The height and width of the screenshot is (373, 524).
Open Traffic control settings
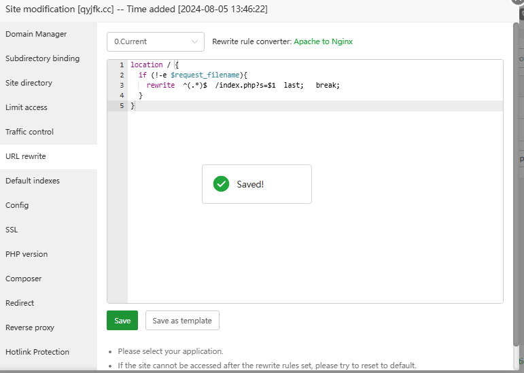pos(29,132)
